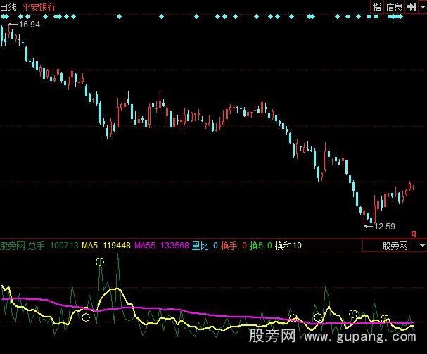Image resolution: width=427 pixels, height=354 pixels.
Task: Click the 换和10: label
Action: pyautogui.click(x=289, y=246)
